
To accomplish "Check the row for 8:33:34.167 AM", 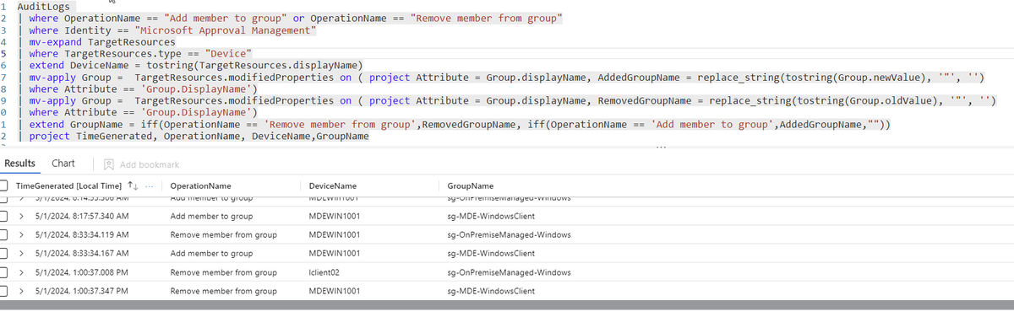I will (x=4, y=253).
